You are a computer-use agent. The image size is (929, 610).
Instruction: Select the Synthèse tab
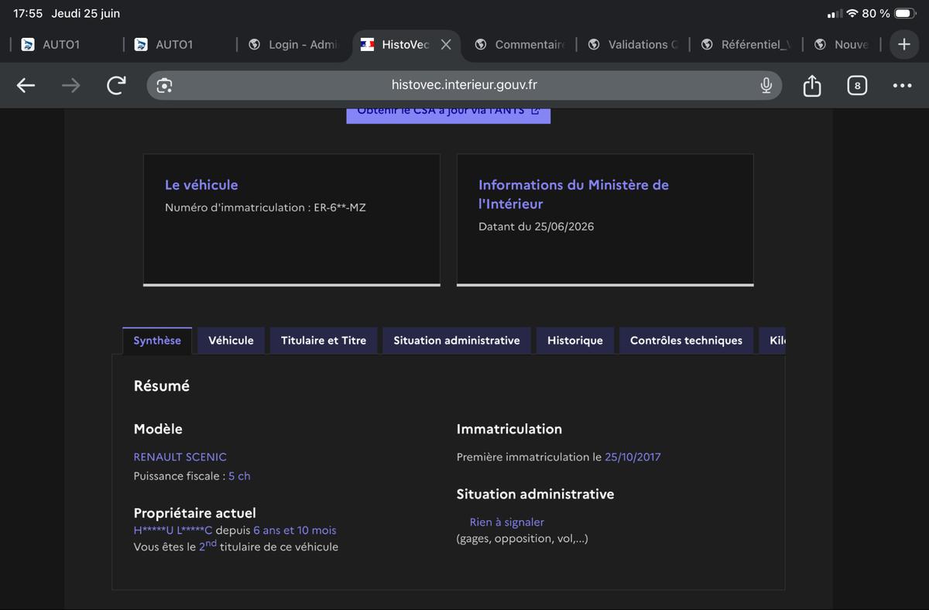point(157,341)
